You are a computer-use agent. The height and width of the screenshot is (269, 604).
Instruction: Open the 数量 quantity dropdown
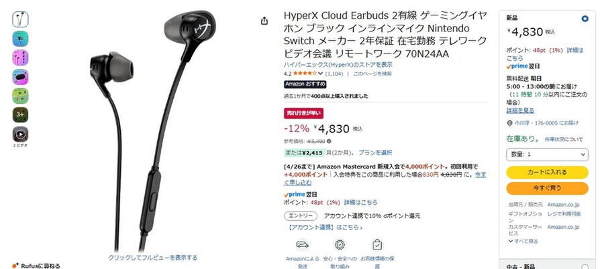[547, 154]
